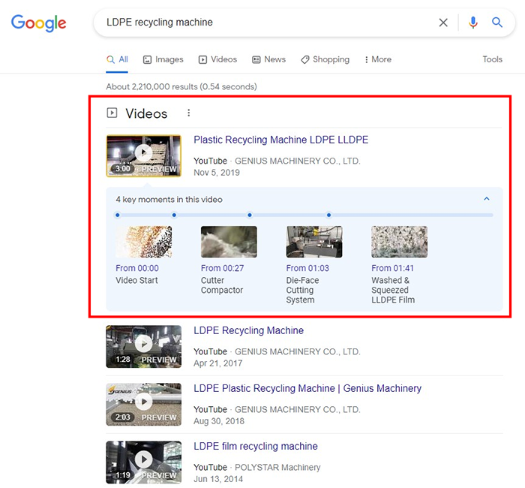The height and width of the screenshot is (488, 525).
Task: Open LDPE Plastic Recycling Machine | Genius Machinery link
Action: click(307, 388)
